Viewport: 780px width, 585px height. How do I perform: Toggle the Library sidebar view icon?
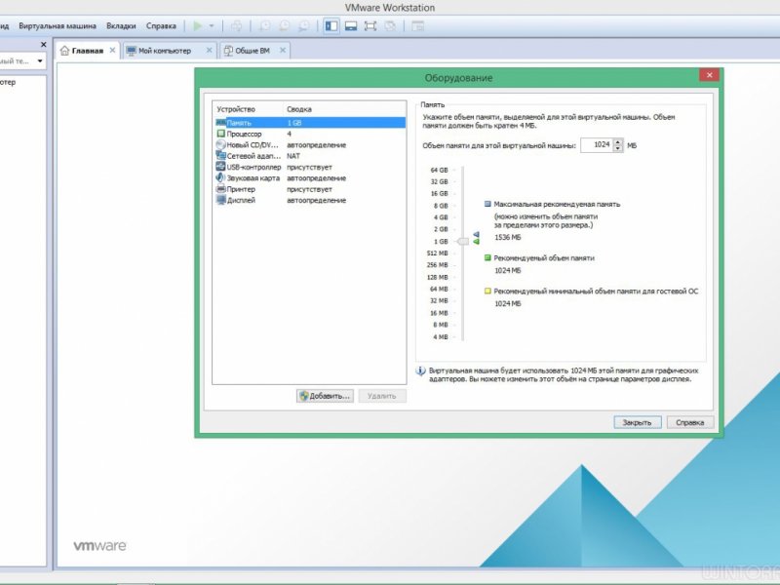331,26
